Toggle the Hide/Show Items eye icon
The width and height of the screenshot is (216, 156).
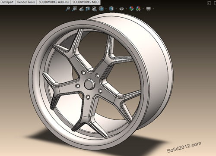[121, 9]
